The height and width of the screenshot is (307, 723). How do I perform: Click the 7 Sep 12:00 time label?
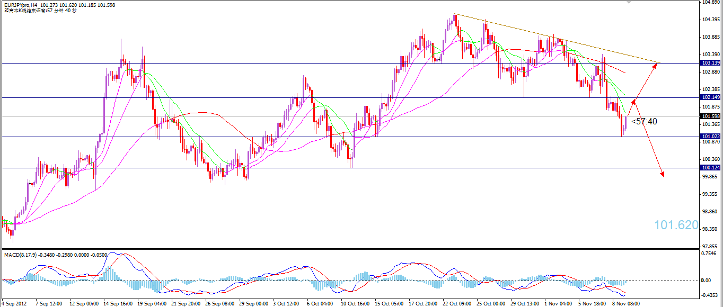pos(49,304)
